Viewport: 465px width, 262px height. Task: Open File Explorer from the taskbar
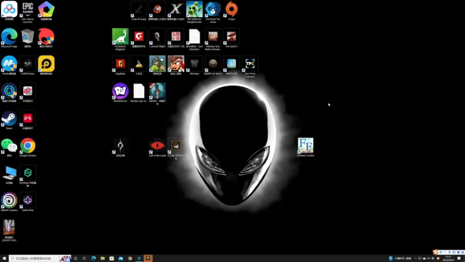click(x=103, y=259)
